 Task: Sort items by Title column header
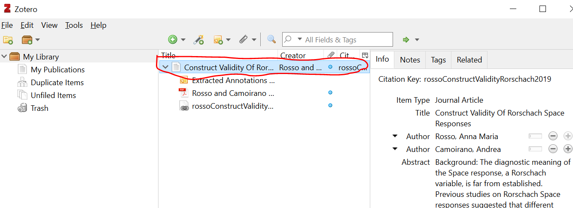[218, 55]
